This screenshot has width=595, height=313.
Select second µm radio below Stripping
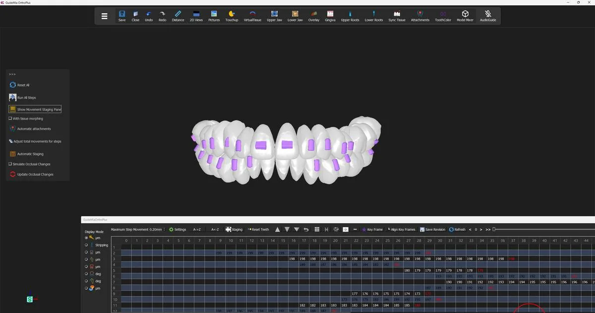click(86, 252)
